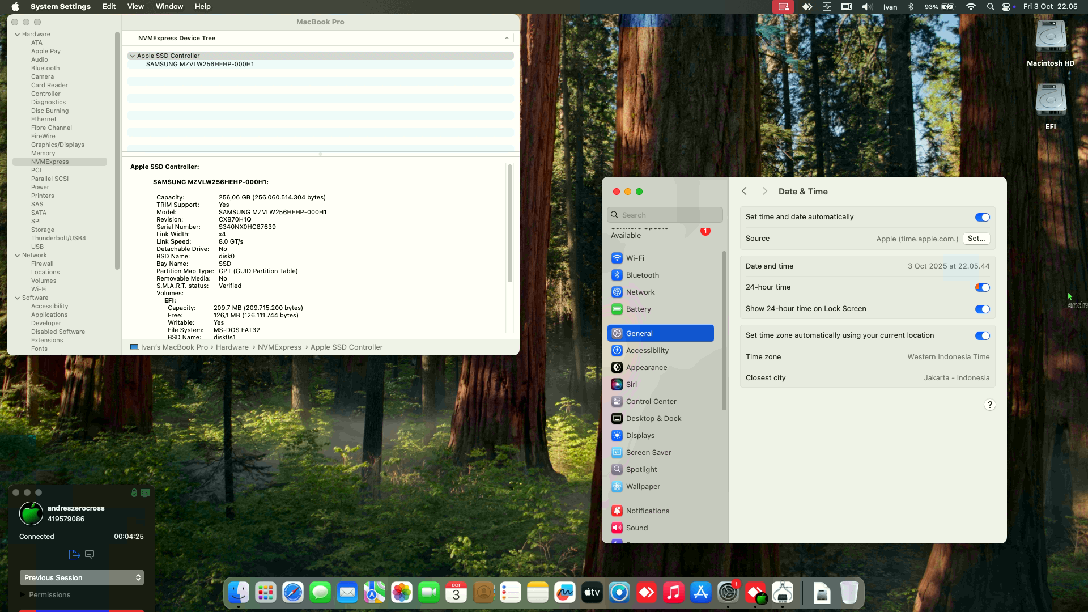Select Thunderbolt/USB4 in the Hardware list
The height and width of the screenshot is (612, 1088).
tap(58, 239)
